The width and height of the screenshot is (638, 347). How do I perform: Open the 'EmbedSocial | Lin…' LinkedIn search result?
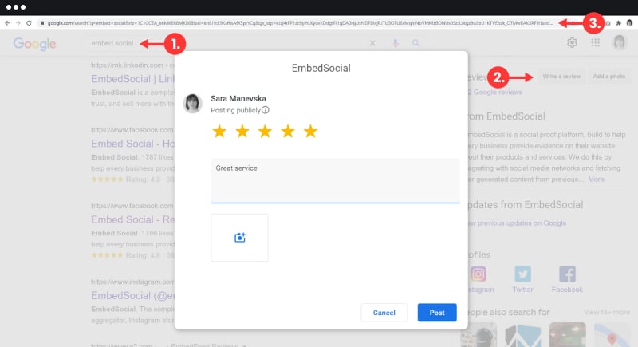[132, 79]
